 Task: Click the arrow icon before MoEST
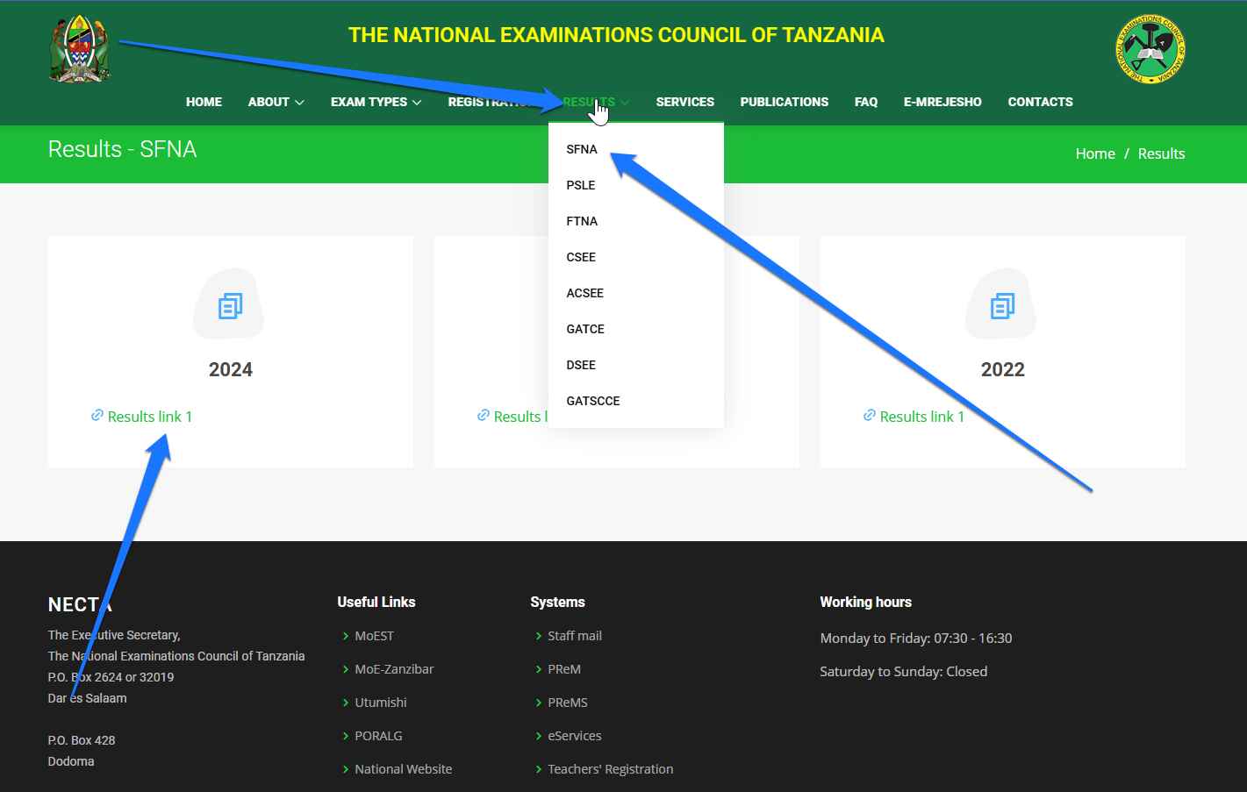(x=346, y=636)
